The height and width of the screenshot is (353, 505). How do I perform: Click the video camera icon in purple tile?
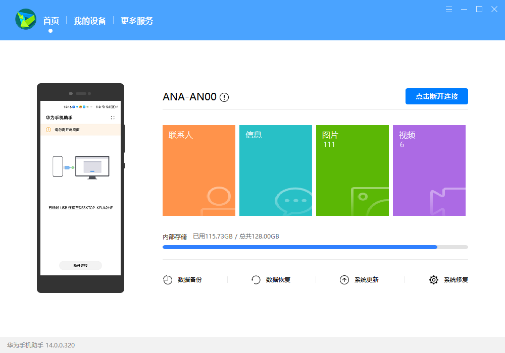tap(447, 202)
